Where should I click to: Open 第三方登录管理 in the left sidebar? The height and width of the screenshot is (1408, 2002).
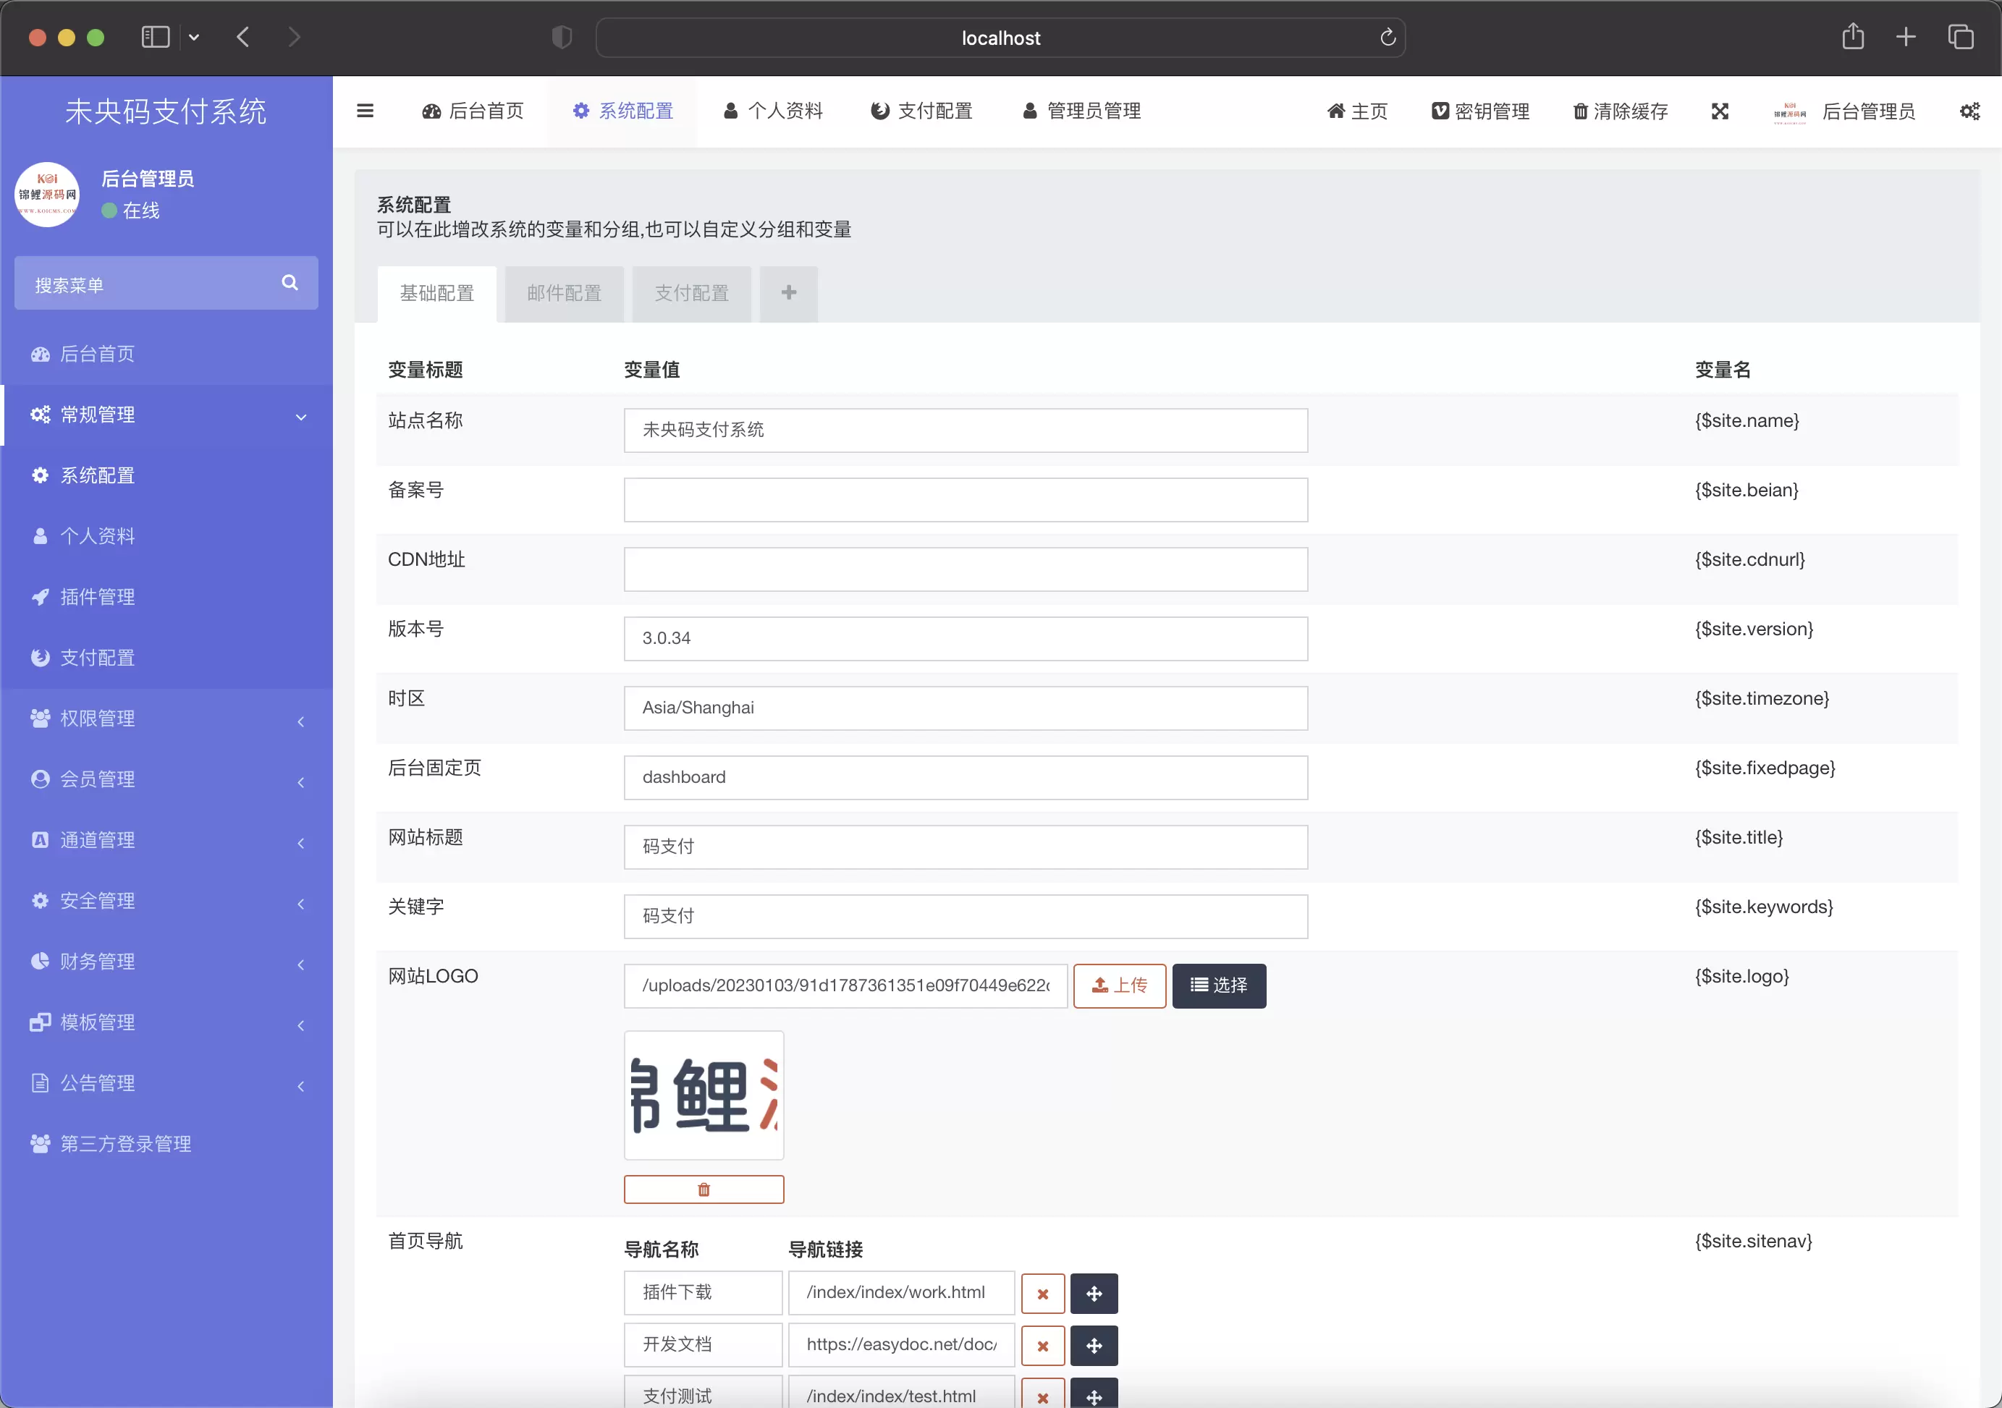click(x=166, y=1145)
